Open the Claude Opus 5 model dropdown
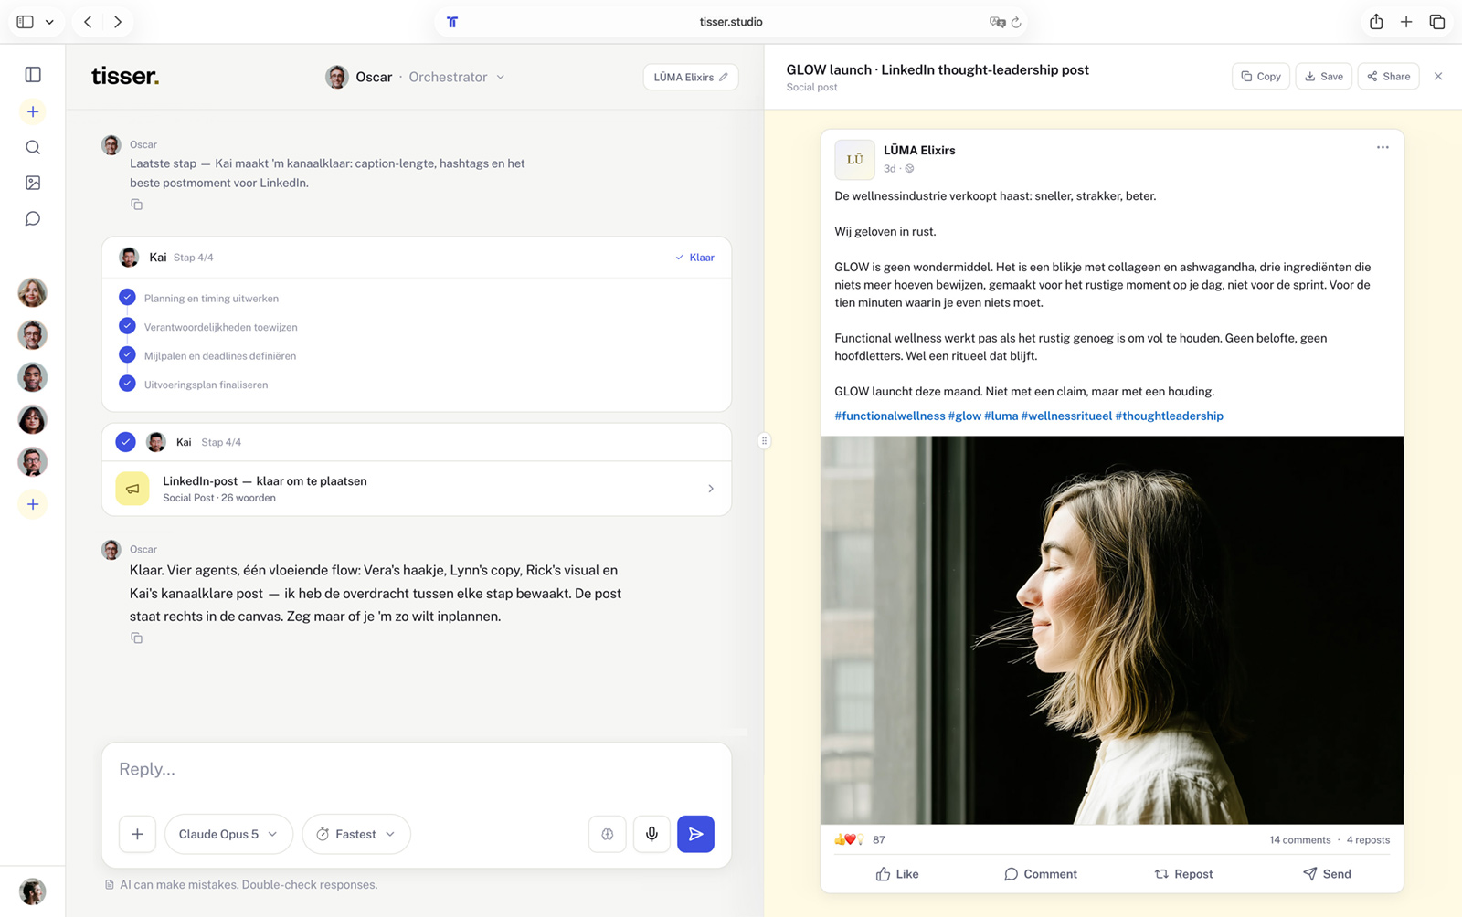Screen dimensions: 1462x917 228,834
